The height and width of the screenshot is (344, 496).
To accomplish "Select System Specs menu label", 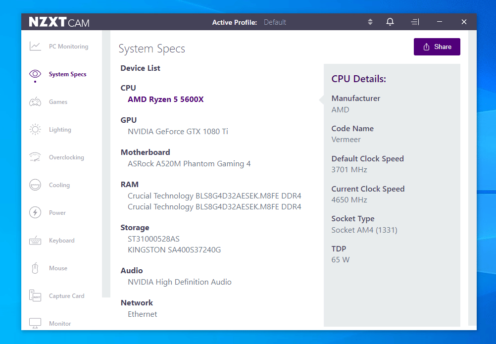I will coord(68,74).
